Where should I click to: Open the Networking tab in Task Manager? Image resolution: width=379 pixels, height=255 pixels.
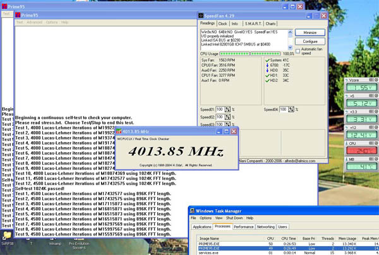[x=266, y=227]
